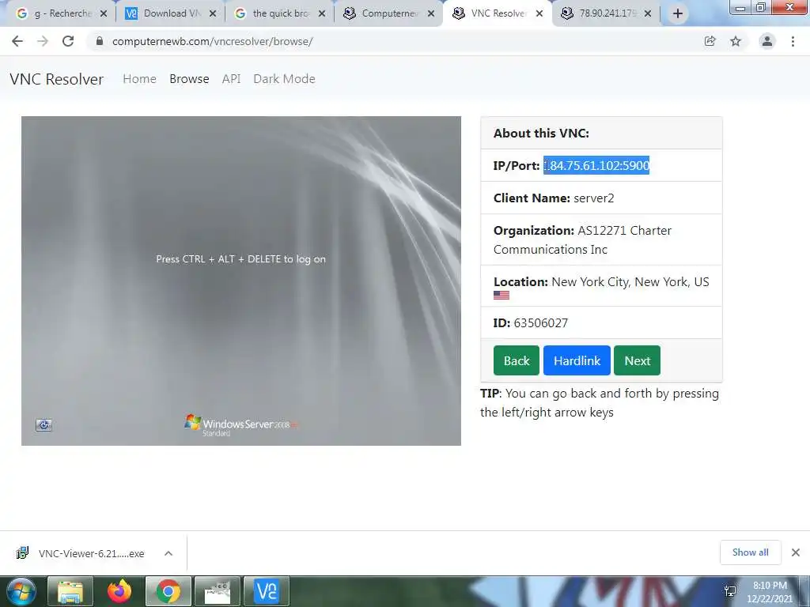Open VNC Viewer from the taskbar
810x607 pixels.
(267, 591)
